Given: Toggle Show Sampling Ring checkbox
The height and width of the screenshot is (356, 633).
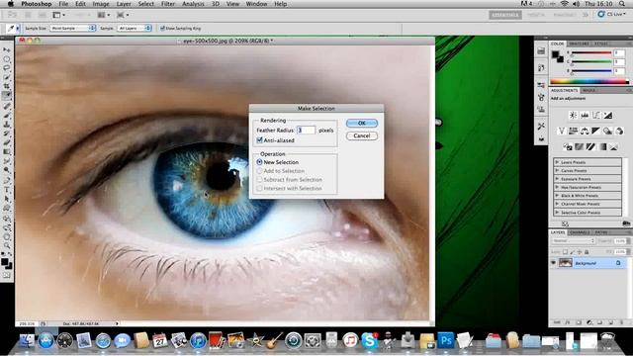Looking at the screenshot, I should pyautogui.click(x=162, y=29).
